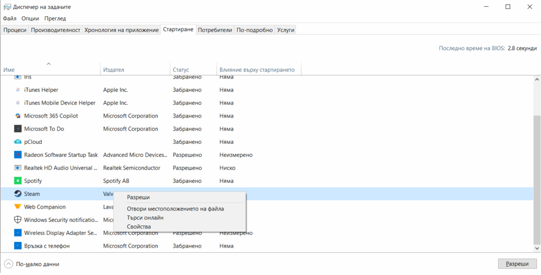Click the По-малко данни label

click(38, 264)
